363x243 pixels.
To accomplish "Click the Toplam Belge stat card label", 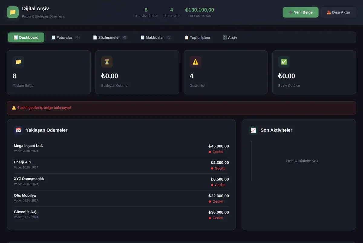I will [x=23, y=86].
